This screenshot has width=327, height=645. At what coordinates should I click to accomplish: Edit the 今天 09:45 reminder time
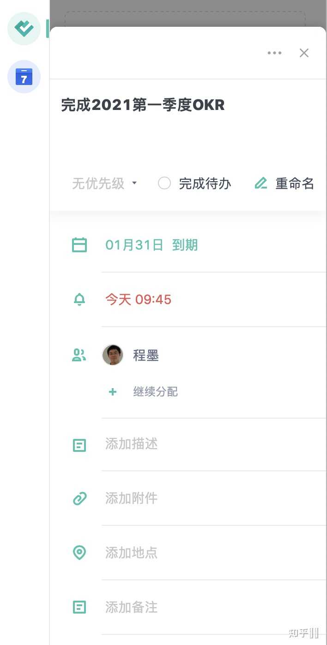pyautogui.click(x=139, y=299)
